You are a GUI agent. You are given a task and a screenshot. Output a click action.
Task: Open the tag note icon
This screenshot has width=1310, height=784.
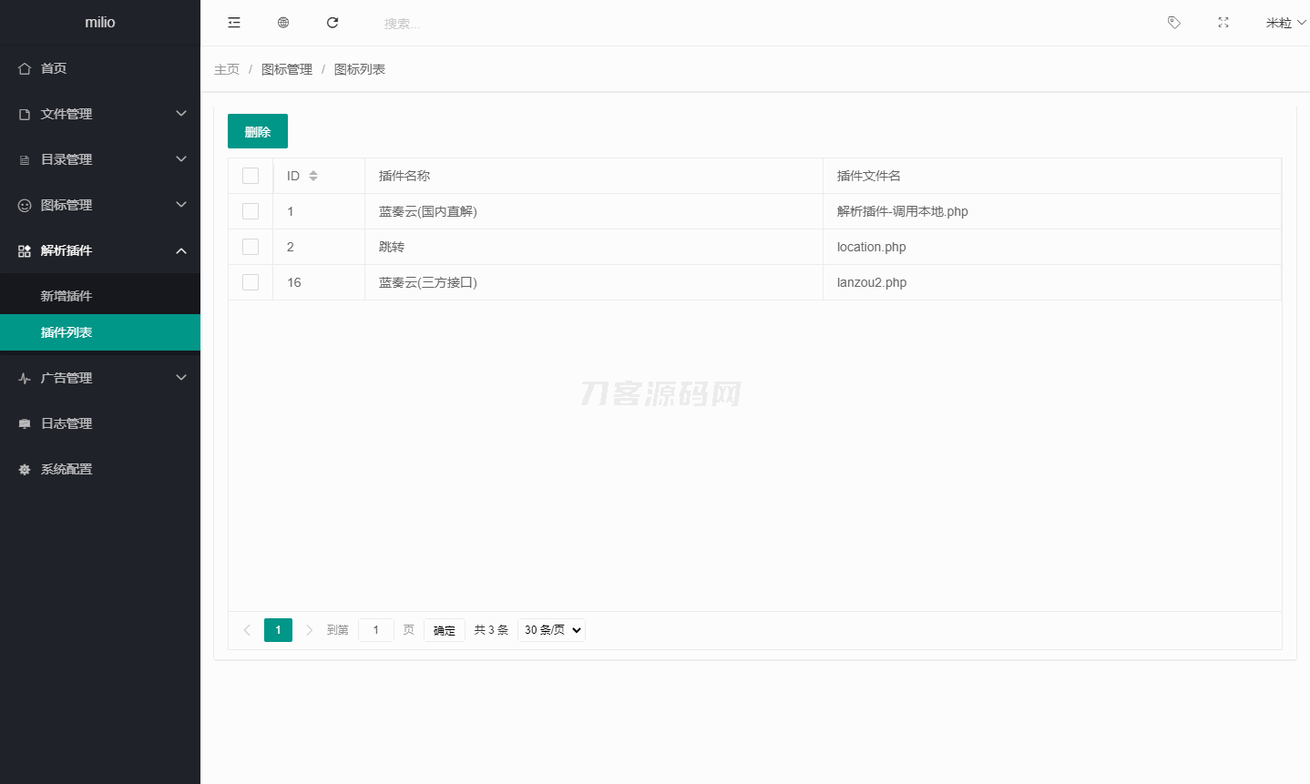pyautogui.click(x=1174, y=23)
